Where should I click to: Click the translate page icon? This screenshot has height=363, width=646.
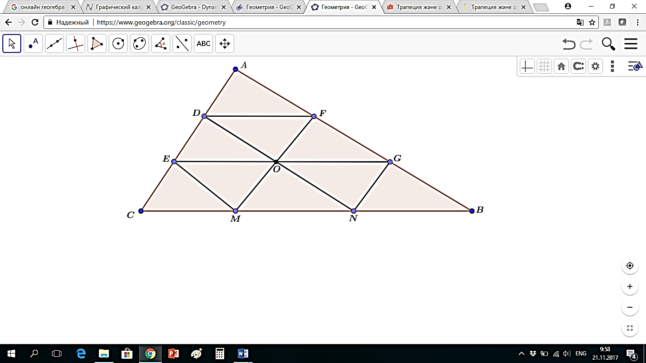tap(580, 22)
